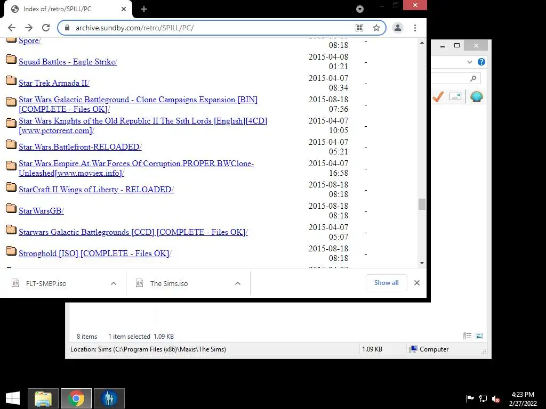Open Squad Battles - Eagle Strike folder
This screenshot has height=409, width=546.
pos(68,62)
